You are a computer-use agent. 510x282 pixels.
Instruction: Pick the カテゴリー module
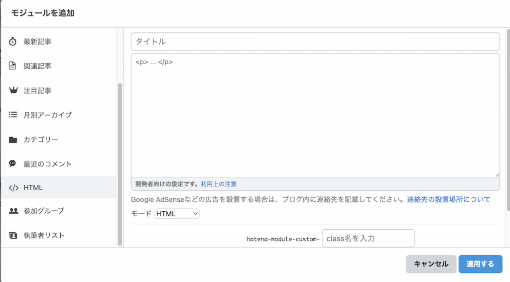point(59,140)
